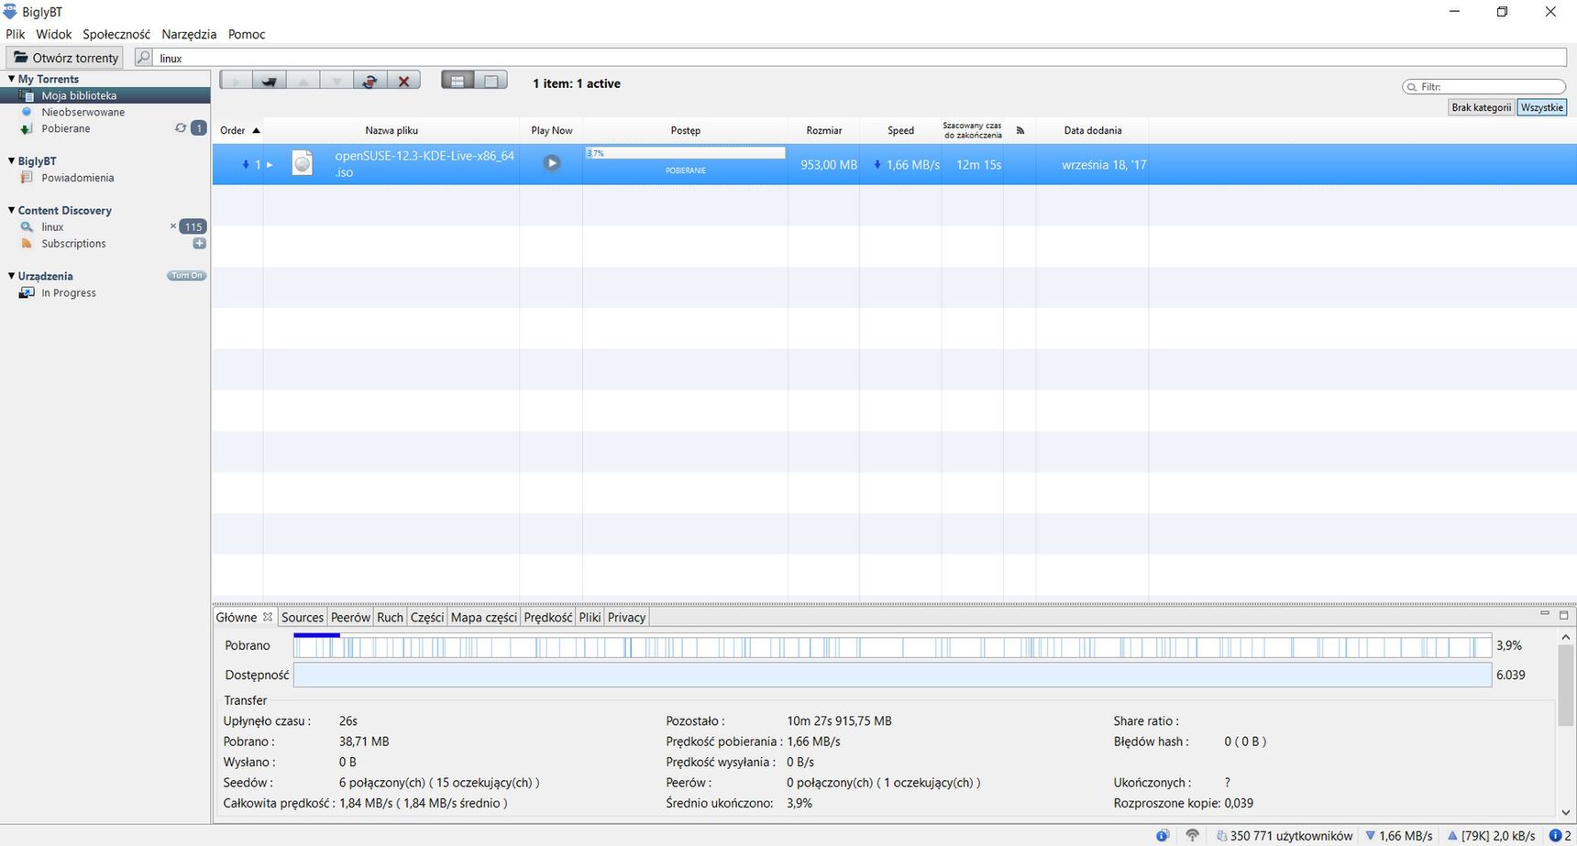Select Moja biblioteka in sidebar

pos(105,95)
